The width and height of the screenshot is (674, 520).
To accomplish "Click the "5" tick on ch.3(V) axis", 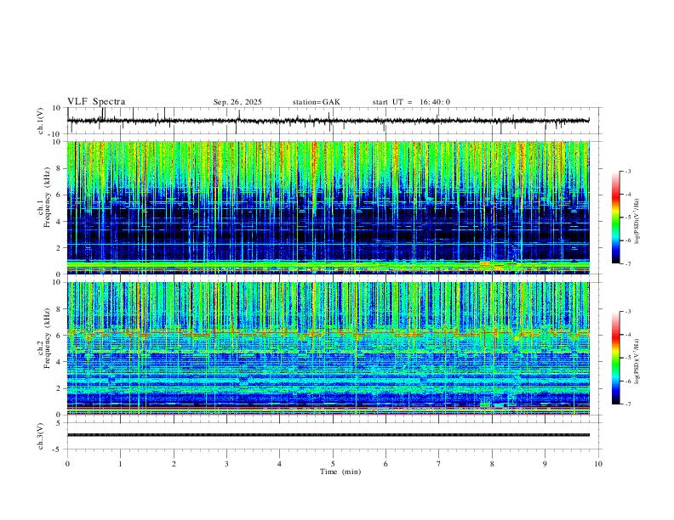I will click(59, 423).
